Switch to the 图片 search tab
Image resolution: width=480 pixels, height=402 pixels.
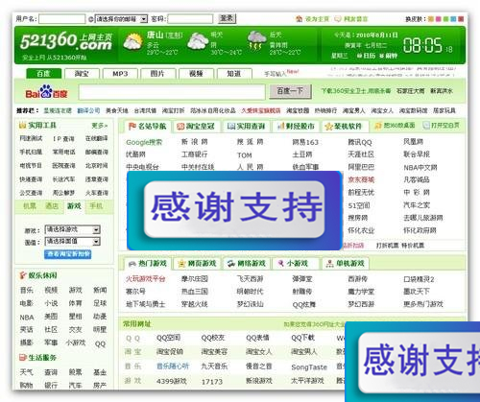[157, 74]
